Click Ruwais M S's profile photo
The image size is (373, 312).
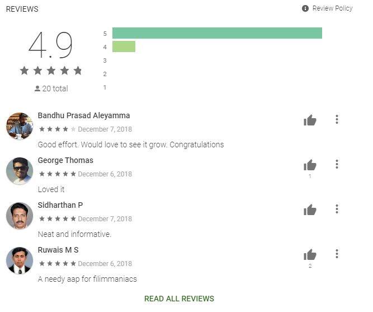coord(20,260)
